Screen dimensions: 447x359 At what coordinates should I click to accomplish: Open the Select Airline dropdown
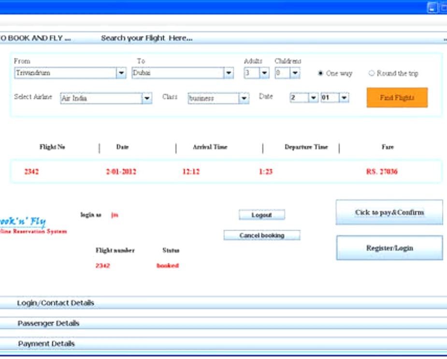tap(147, 98)
